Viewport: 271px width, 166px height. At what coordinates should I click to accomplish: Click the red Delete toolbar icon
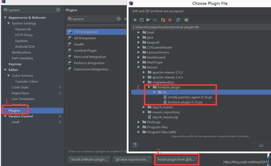point(170,20)
